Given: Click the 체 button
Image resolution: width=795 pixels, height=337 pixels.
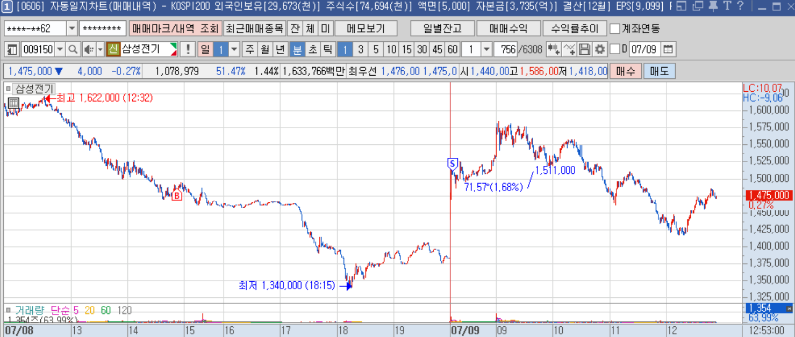Looking at the screenshot, I should [x=310, y=28].
